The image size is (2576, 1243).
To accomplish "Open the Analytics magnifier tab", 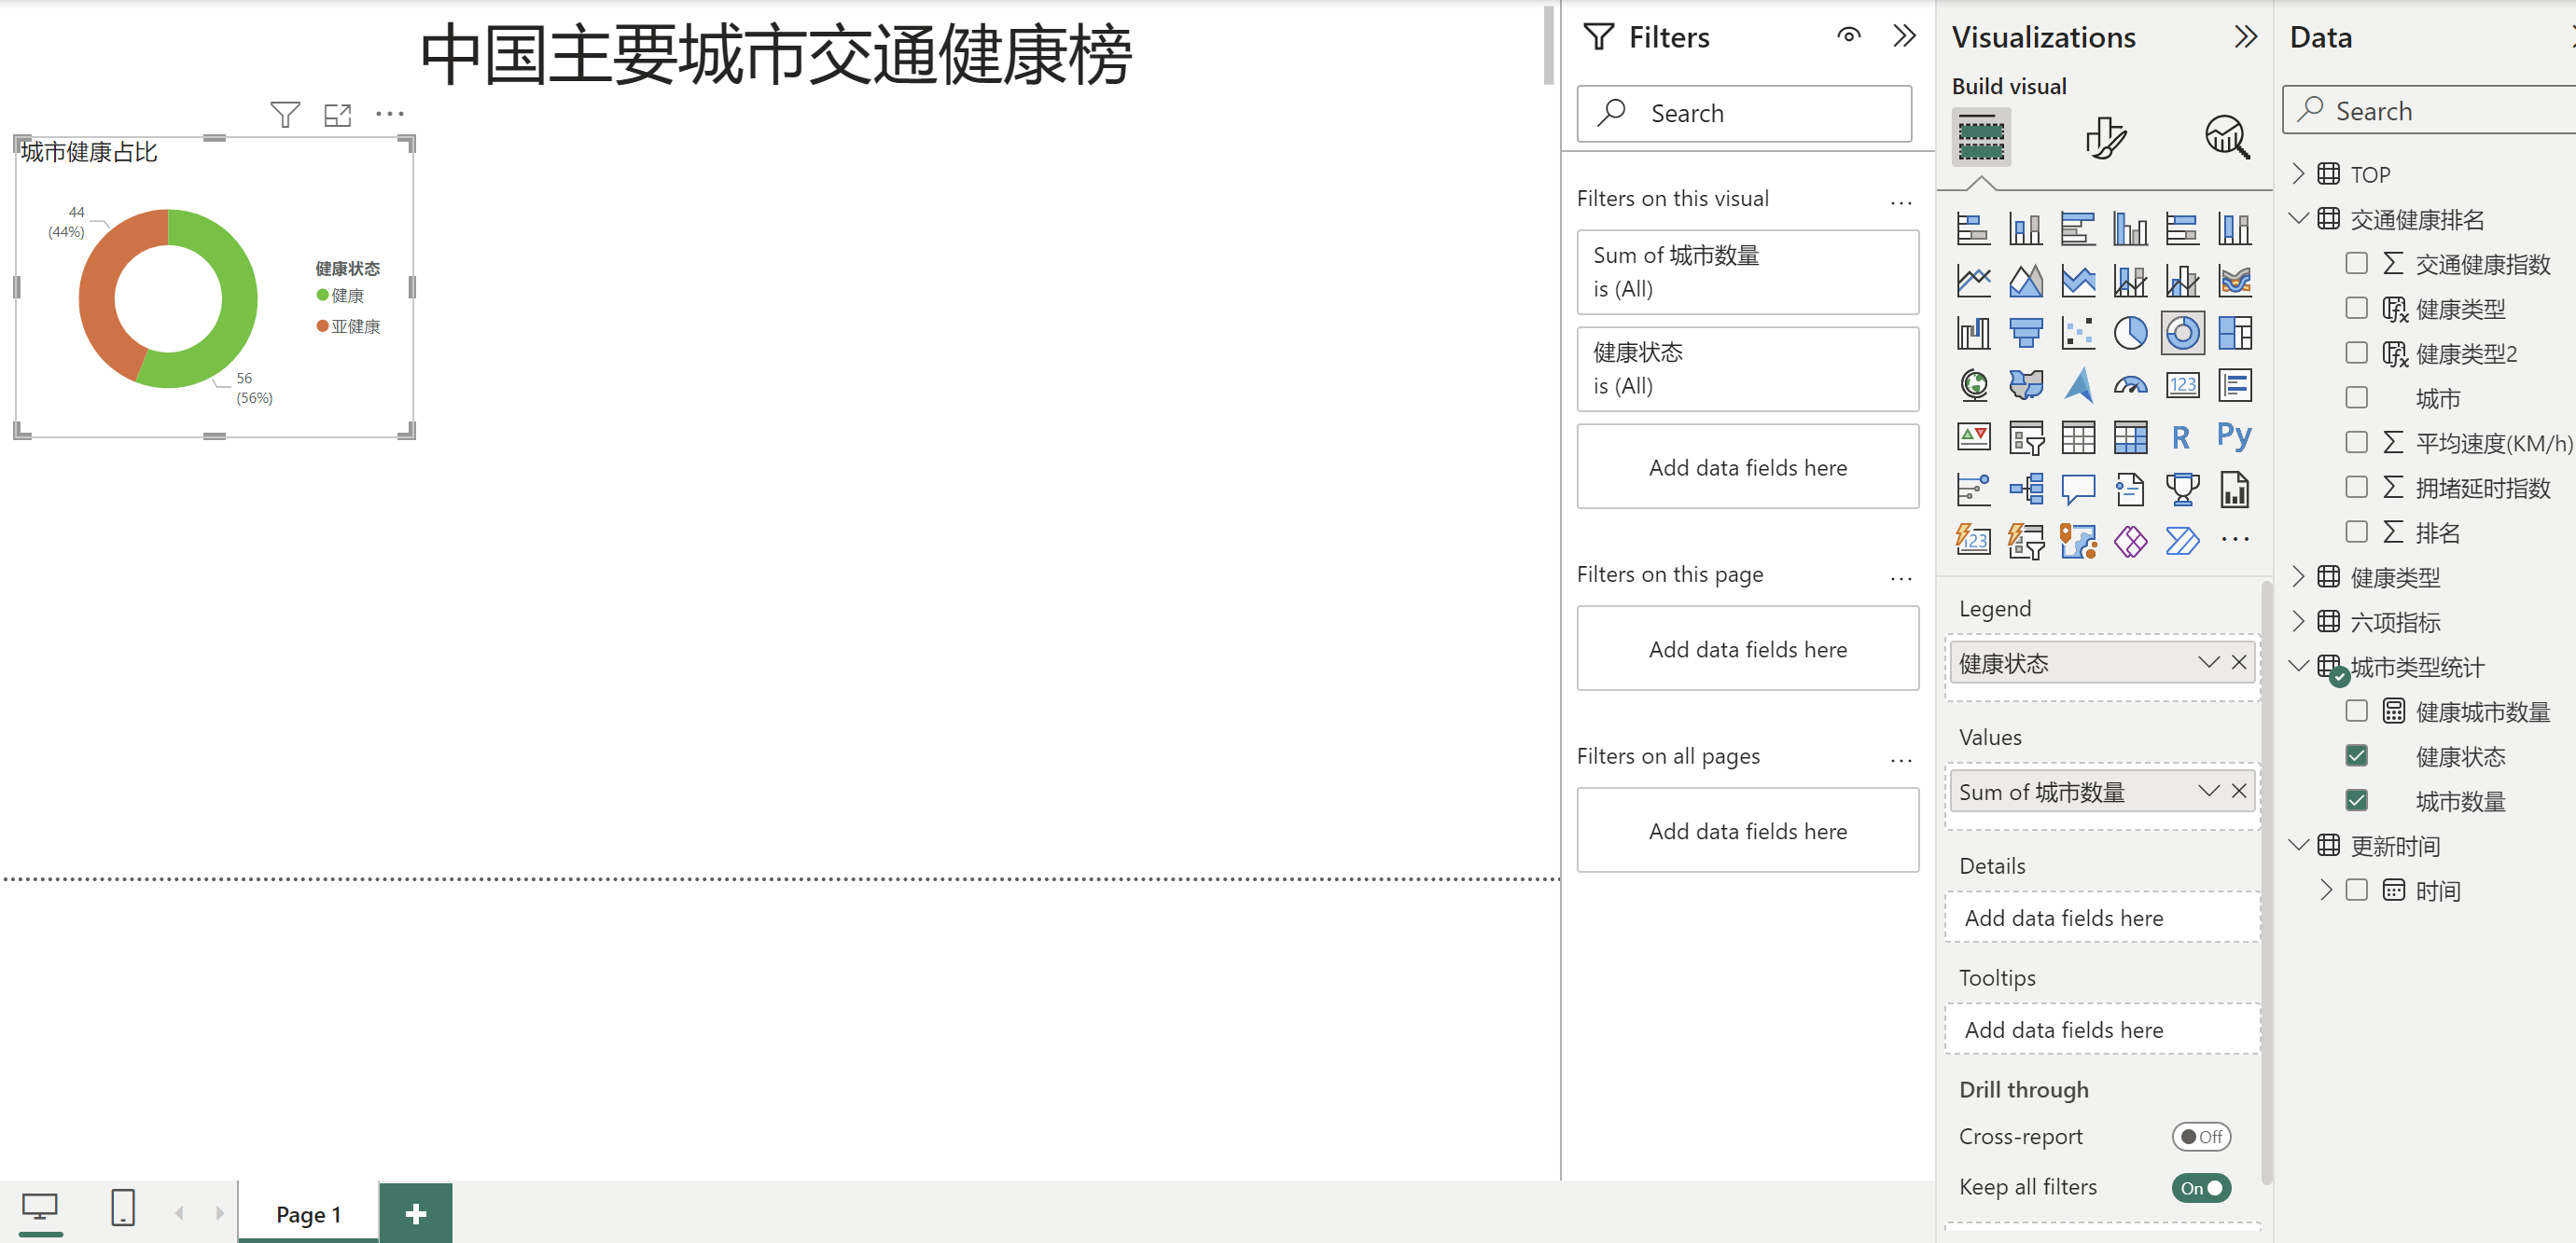I will (x=2226, y=137).
